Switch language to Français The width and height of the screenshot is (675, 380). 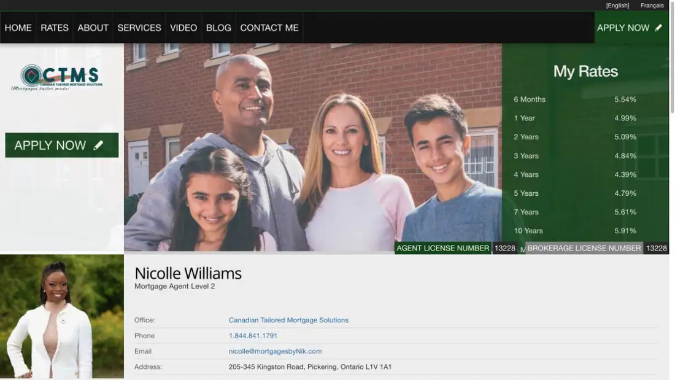pyautogui.click(x=652, y=5)
